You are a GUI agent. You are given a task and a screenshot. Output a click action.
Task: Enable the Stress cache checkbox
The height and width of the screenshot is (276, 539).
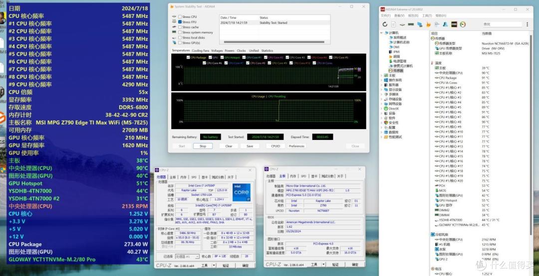tap(180, 27)
